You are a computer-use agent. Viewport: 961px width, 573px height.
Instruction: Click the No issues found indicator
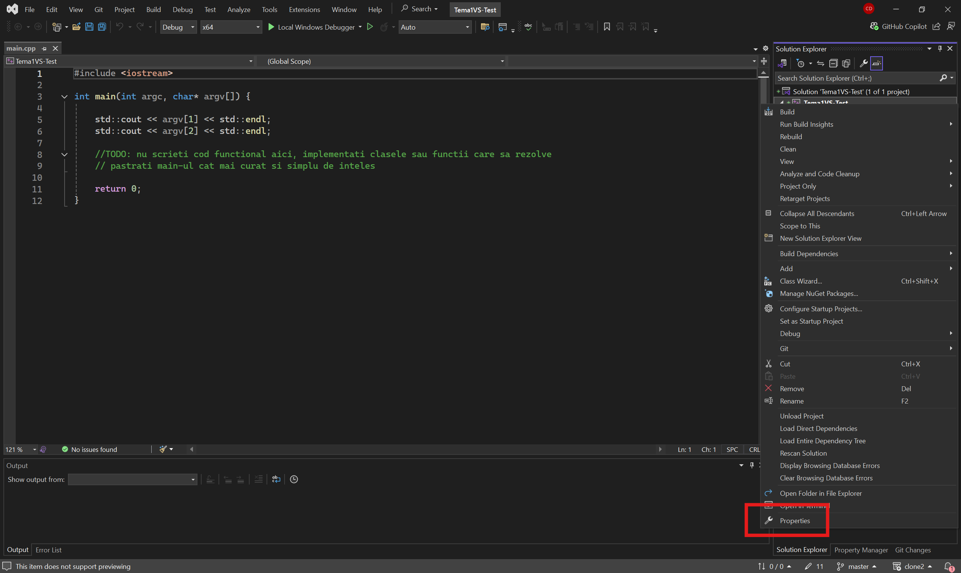pyautogui.click(x=90, y=450)
